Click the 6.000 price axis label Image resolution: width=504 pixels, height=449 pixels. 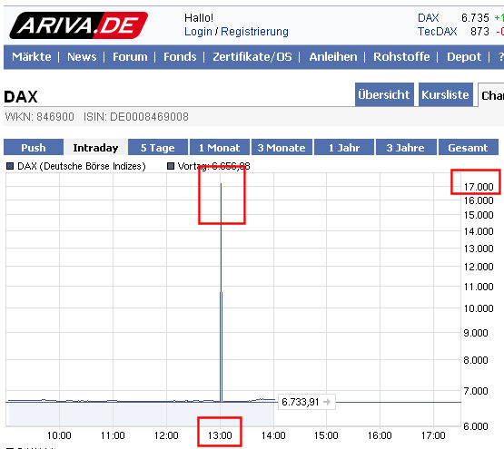[476, 426]
